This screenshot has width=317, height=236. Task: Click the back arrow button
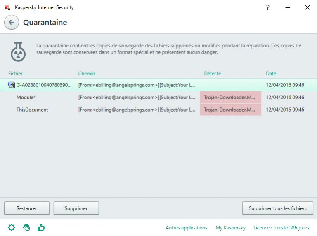(x=12, y=23)
